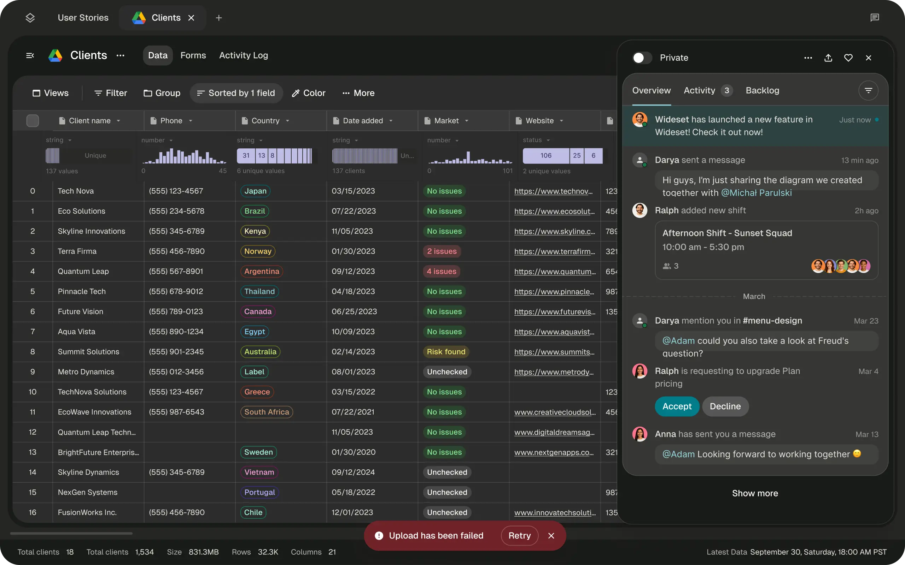
Task: Expand Market column dropdown
Action: click(466, 121)
